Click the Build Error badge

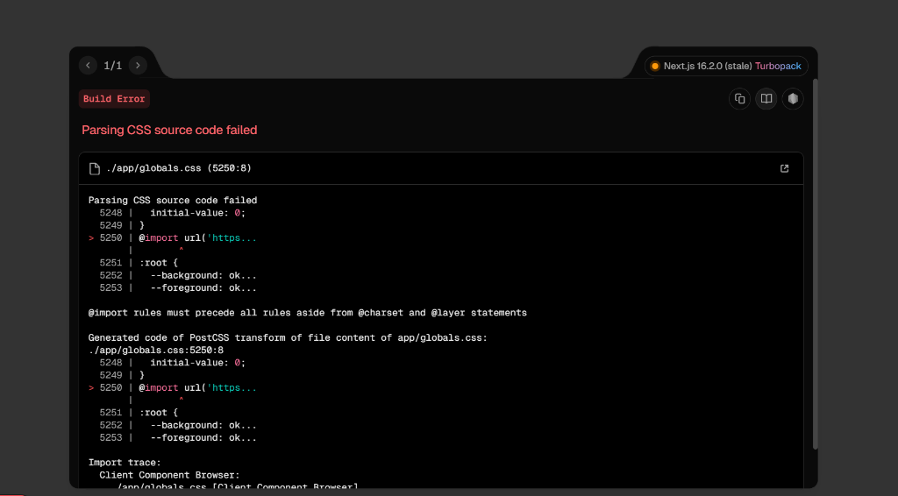114,98
